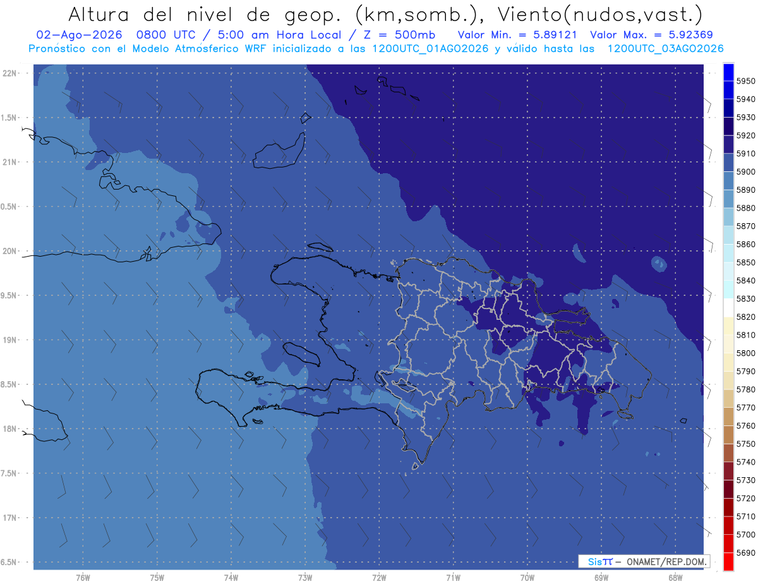Click the color bar value '5770'
This screenshot has width=758, height=586.
click(745, 408)
